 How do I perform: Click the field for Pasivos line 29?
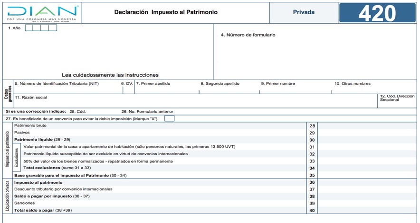367,133
